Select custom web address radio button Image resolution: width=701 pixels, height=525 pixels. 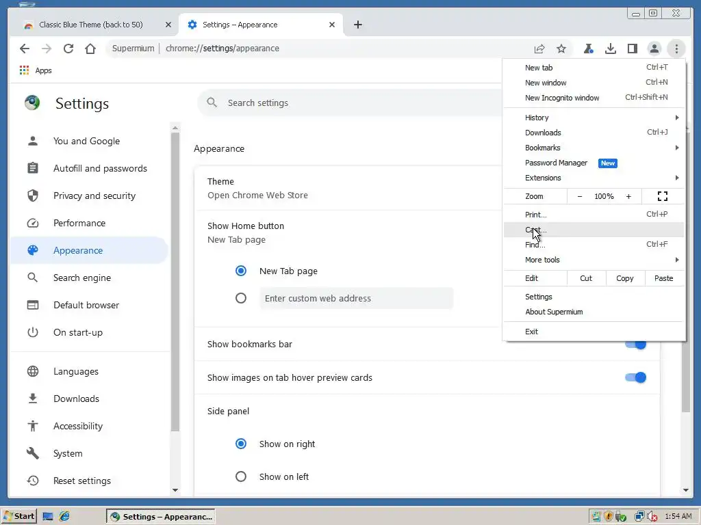click(x=241, y=298)
